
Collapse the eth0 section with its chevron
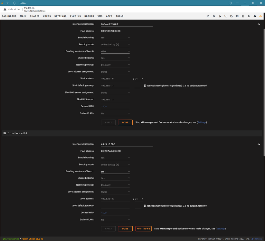[259, 24]
